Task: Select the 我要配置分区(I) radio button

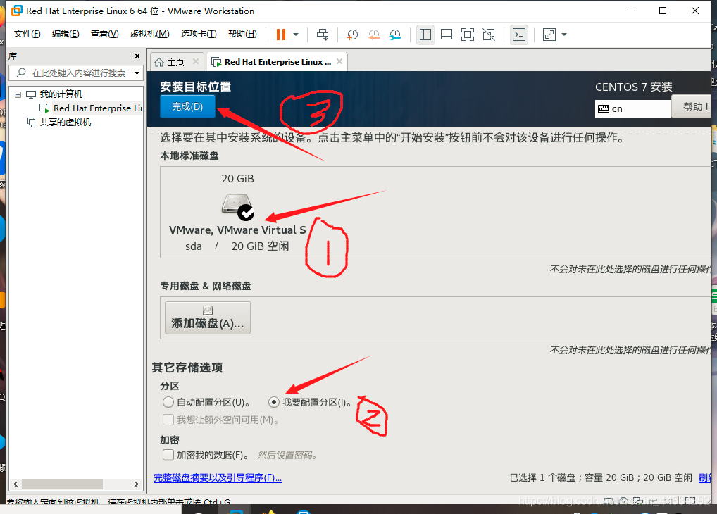Action: click(274, 402)
